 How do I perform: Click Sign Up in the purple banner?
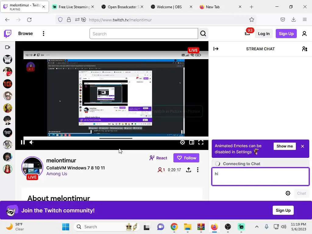[x=283, y=210]
